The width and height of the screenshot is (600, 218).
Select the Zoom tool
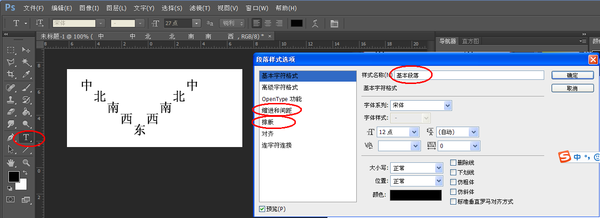click(27, 163)
